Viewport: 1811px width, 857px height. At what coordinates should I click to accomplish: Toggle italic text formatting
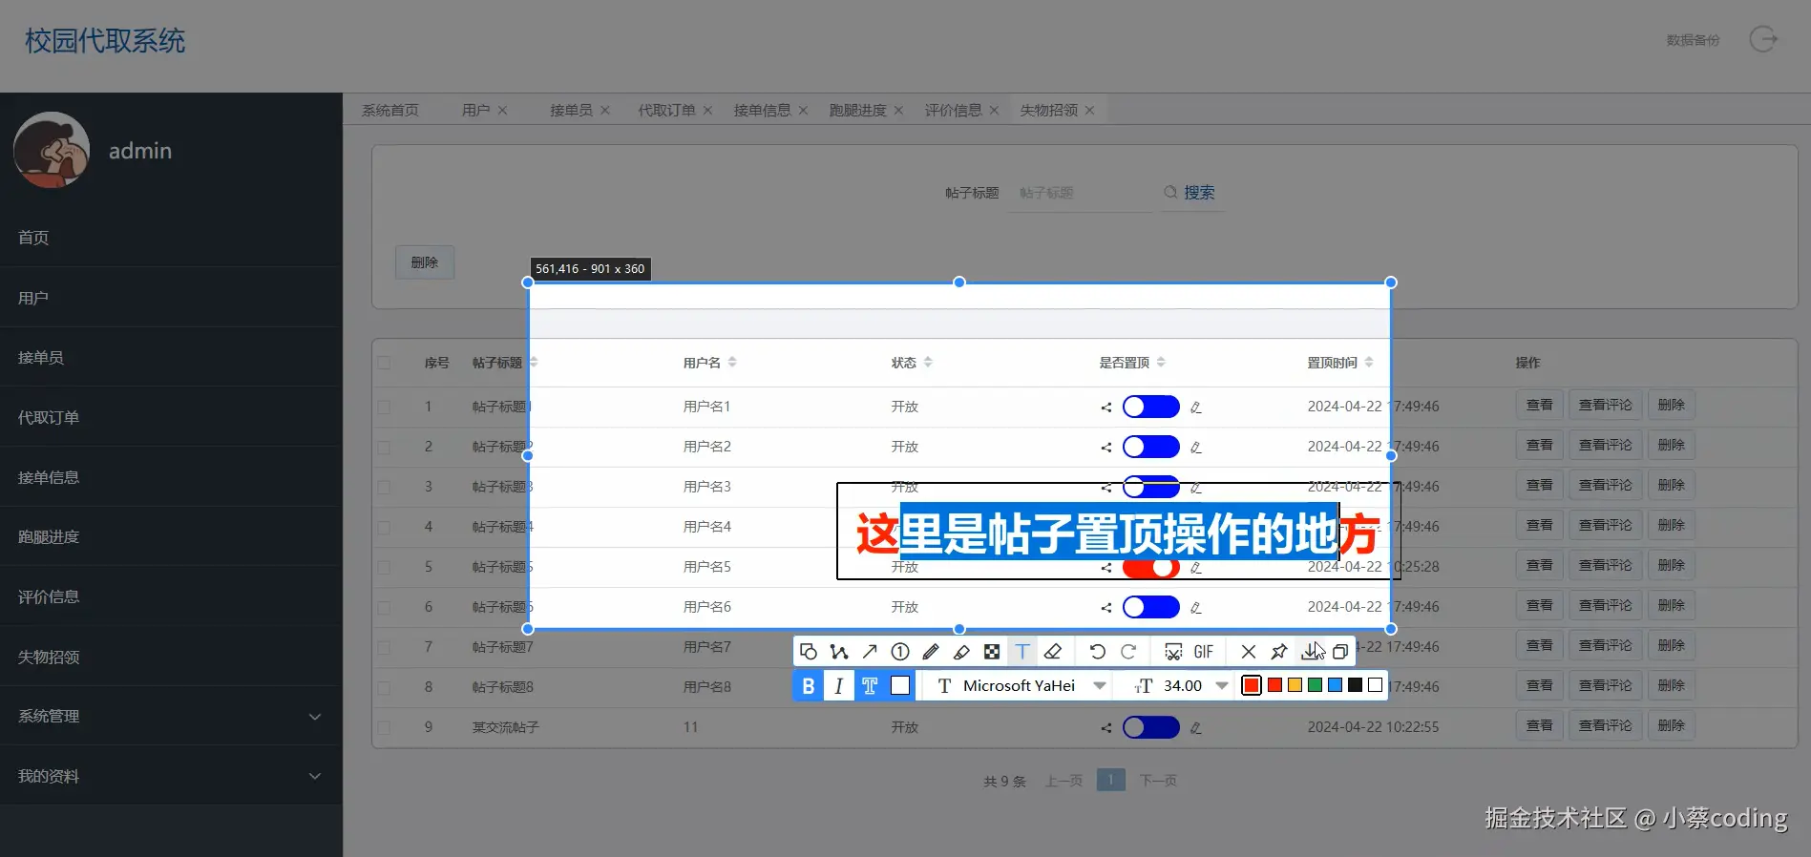[839, 685]
